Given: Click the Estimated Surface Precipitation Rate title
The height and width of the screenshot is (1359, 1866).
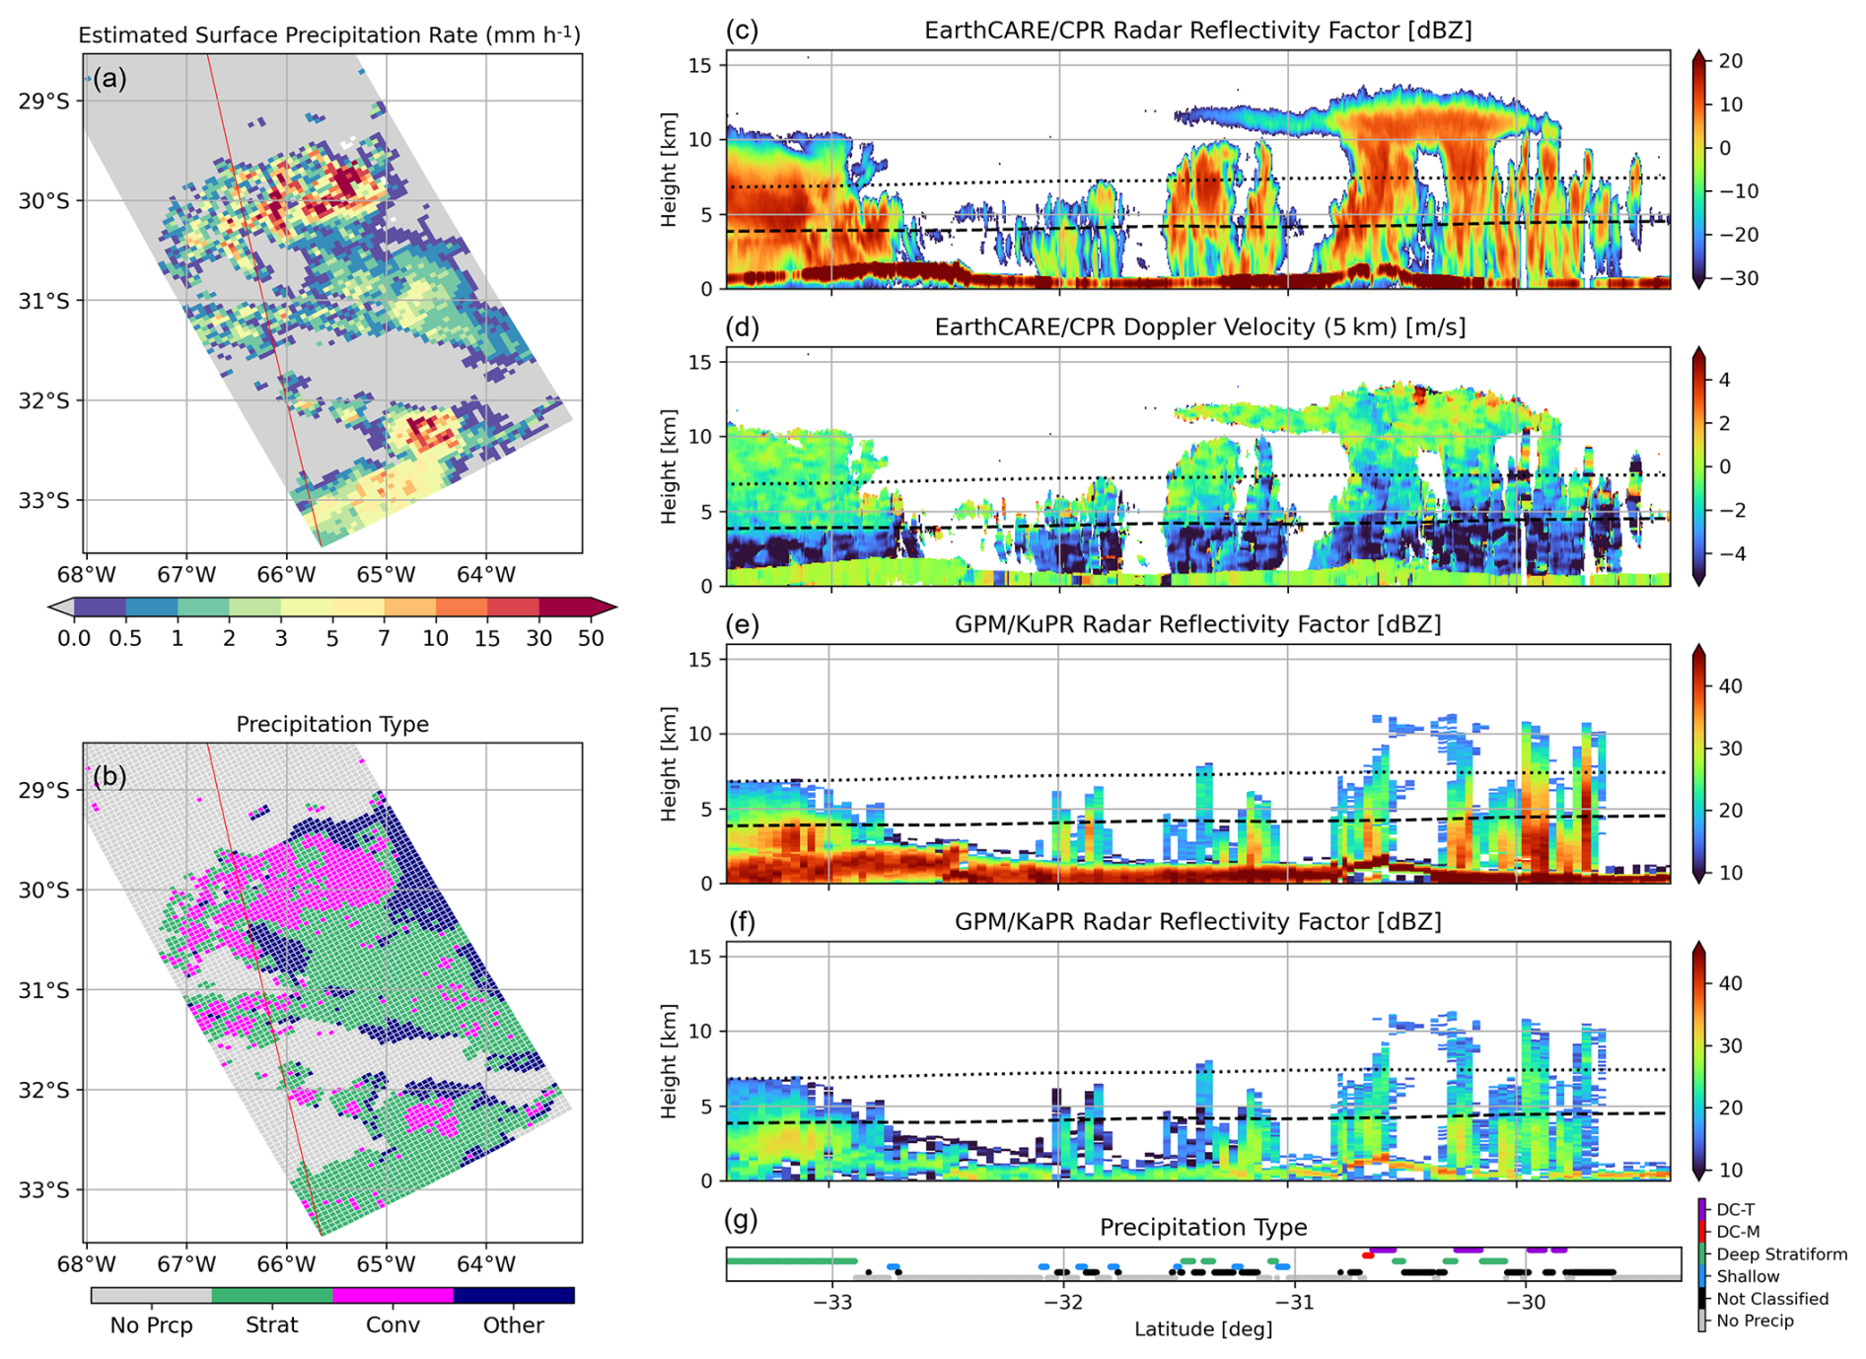Looking at the screenshot, I should pyautogui.click(x=329, y=36).
